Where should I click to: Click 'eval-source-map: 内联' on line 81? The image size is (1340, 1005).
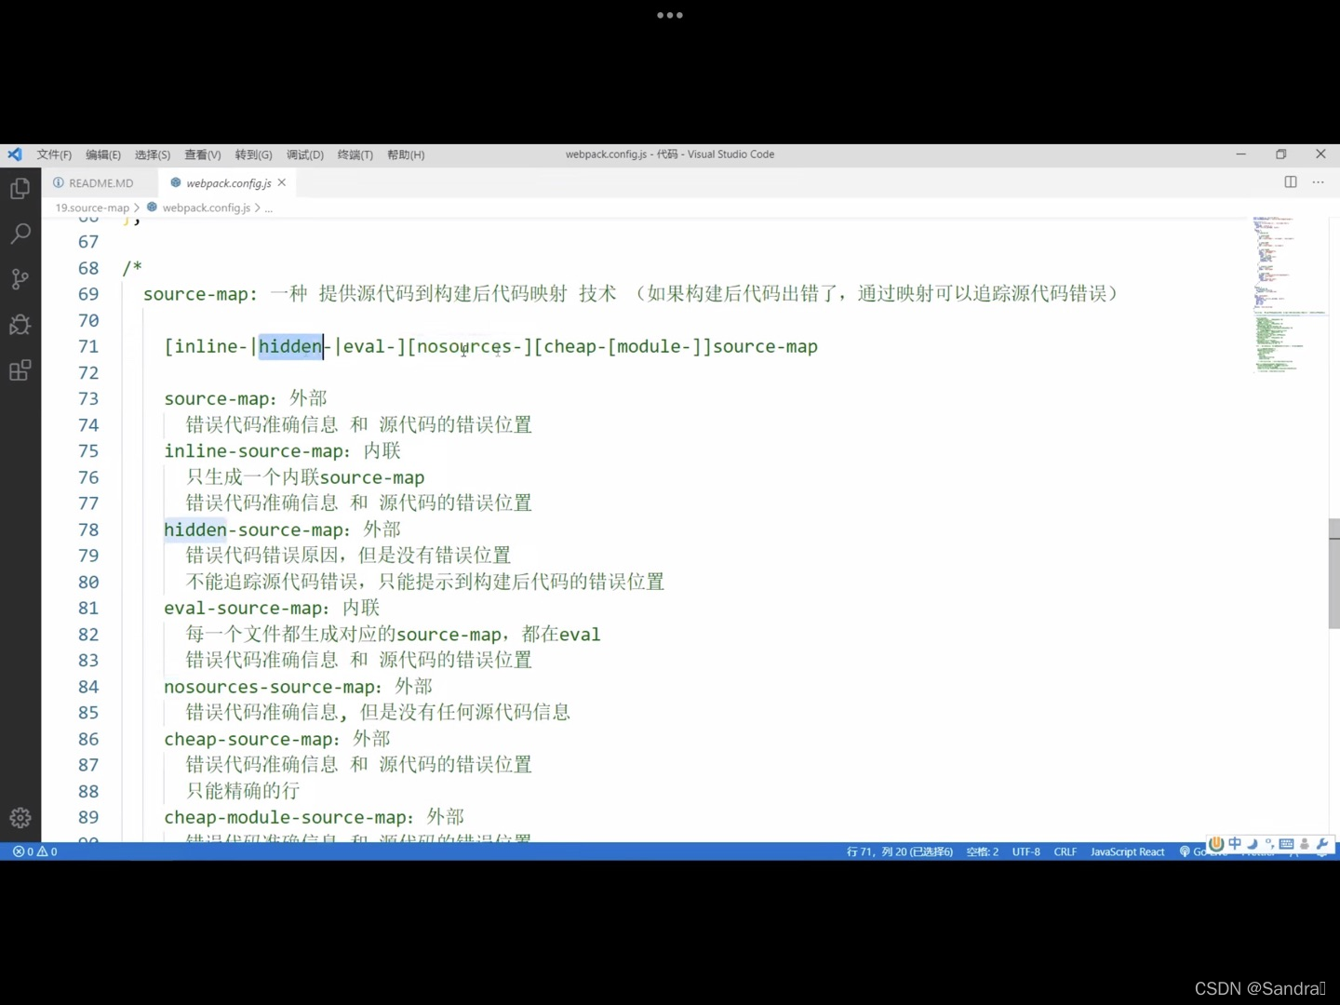click(272, 608)
